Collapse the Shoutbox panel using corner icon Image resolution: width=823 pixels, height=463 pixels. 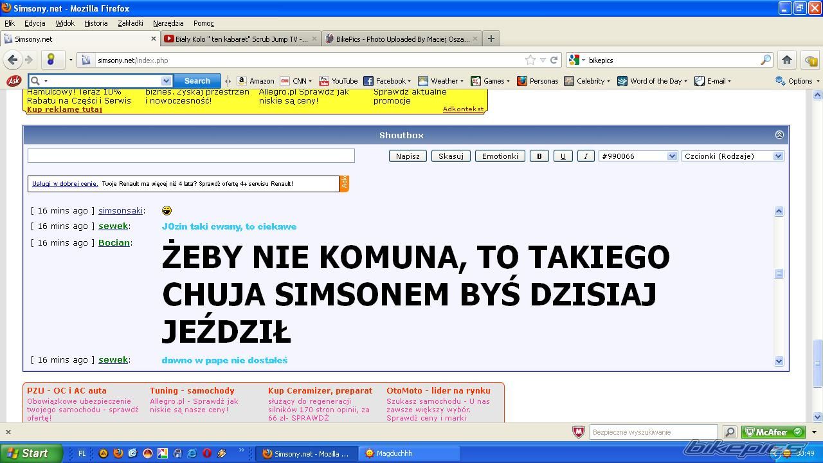click(779, 135)
